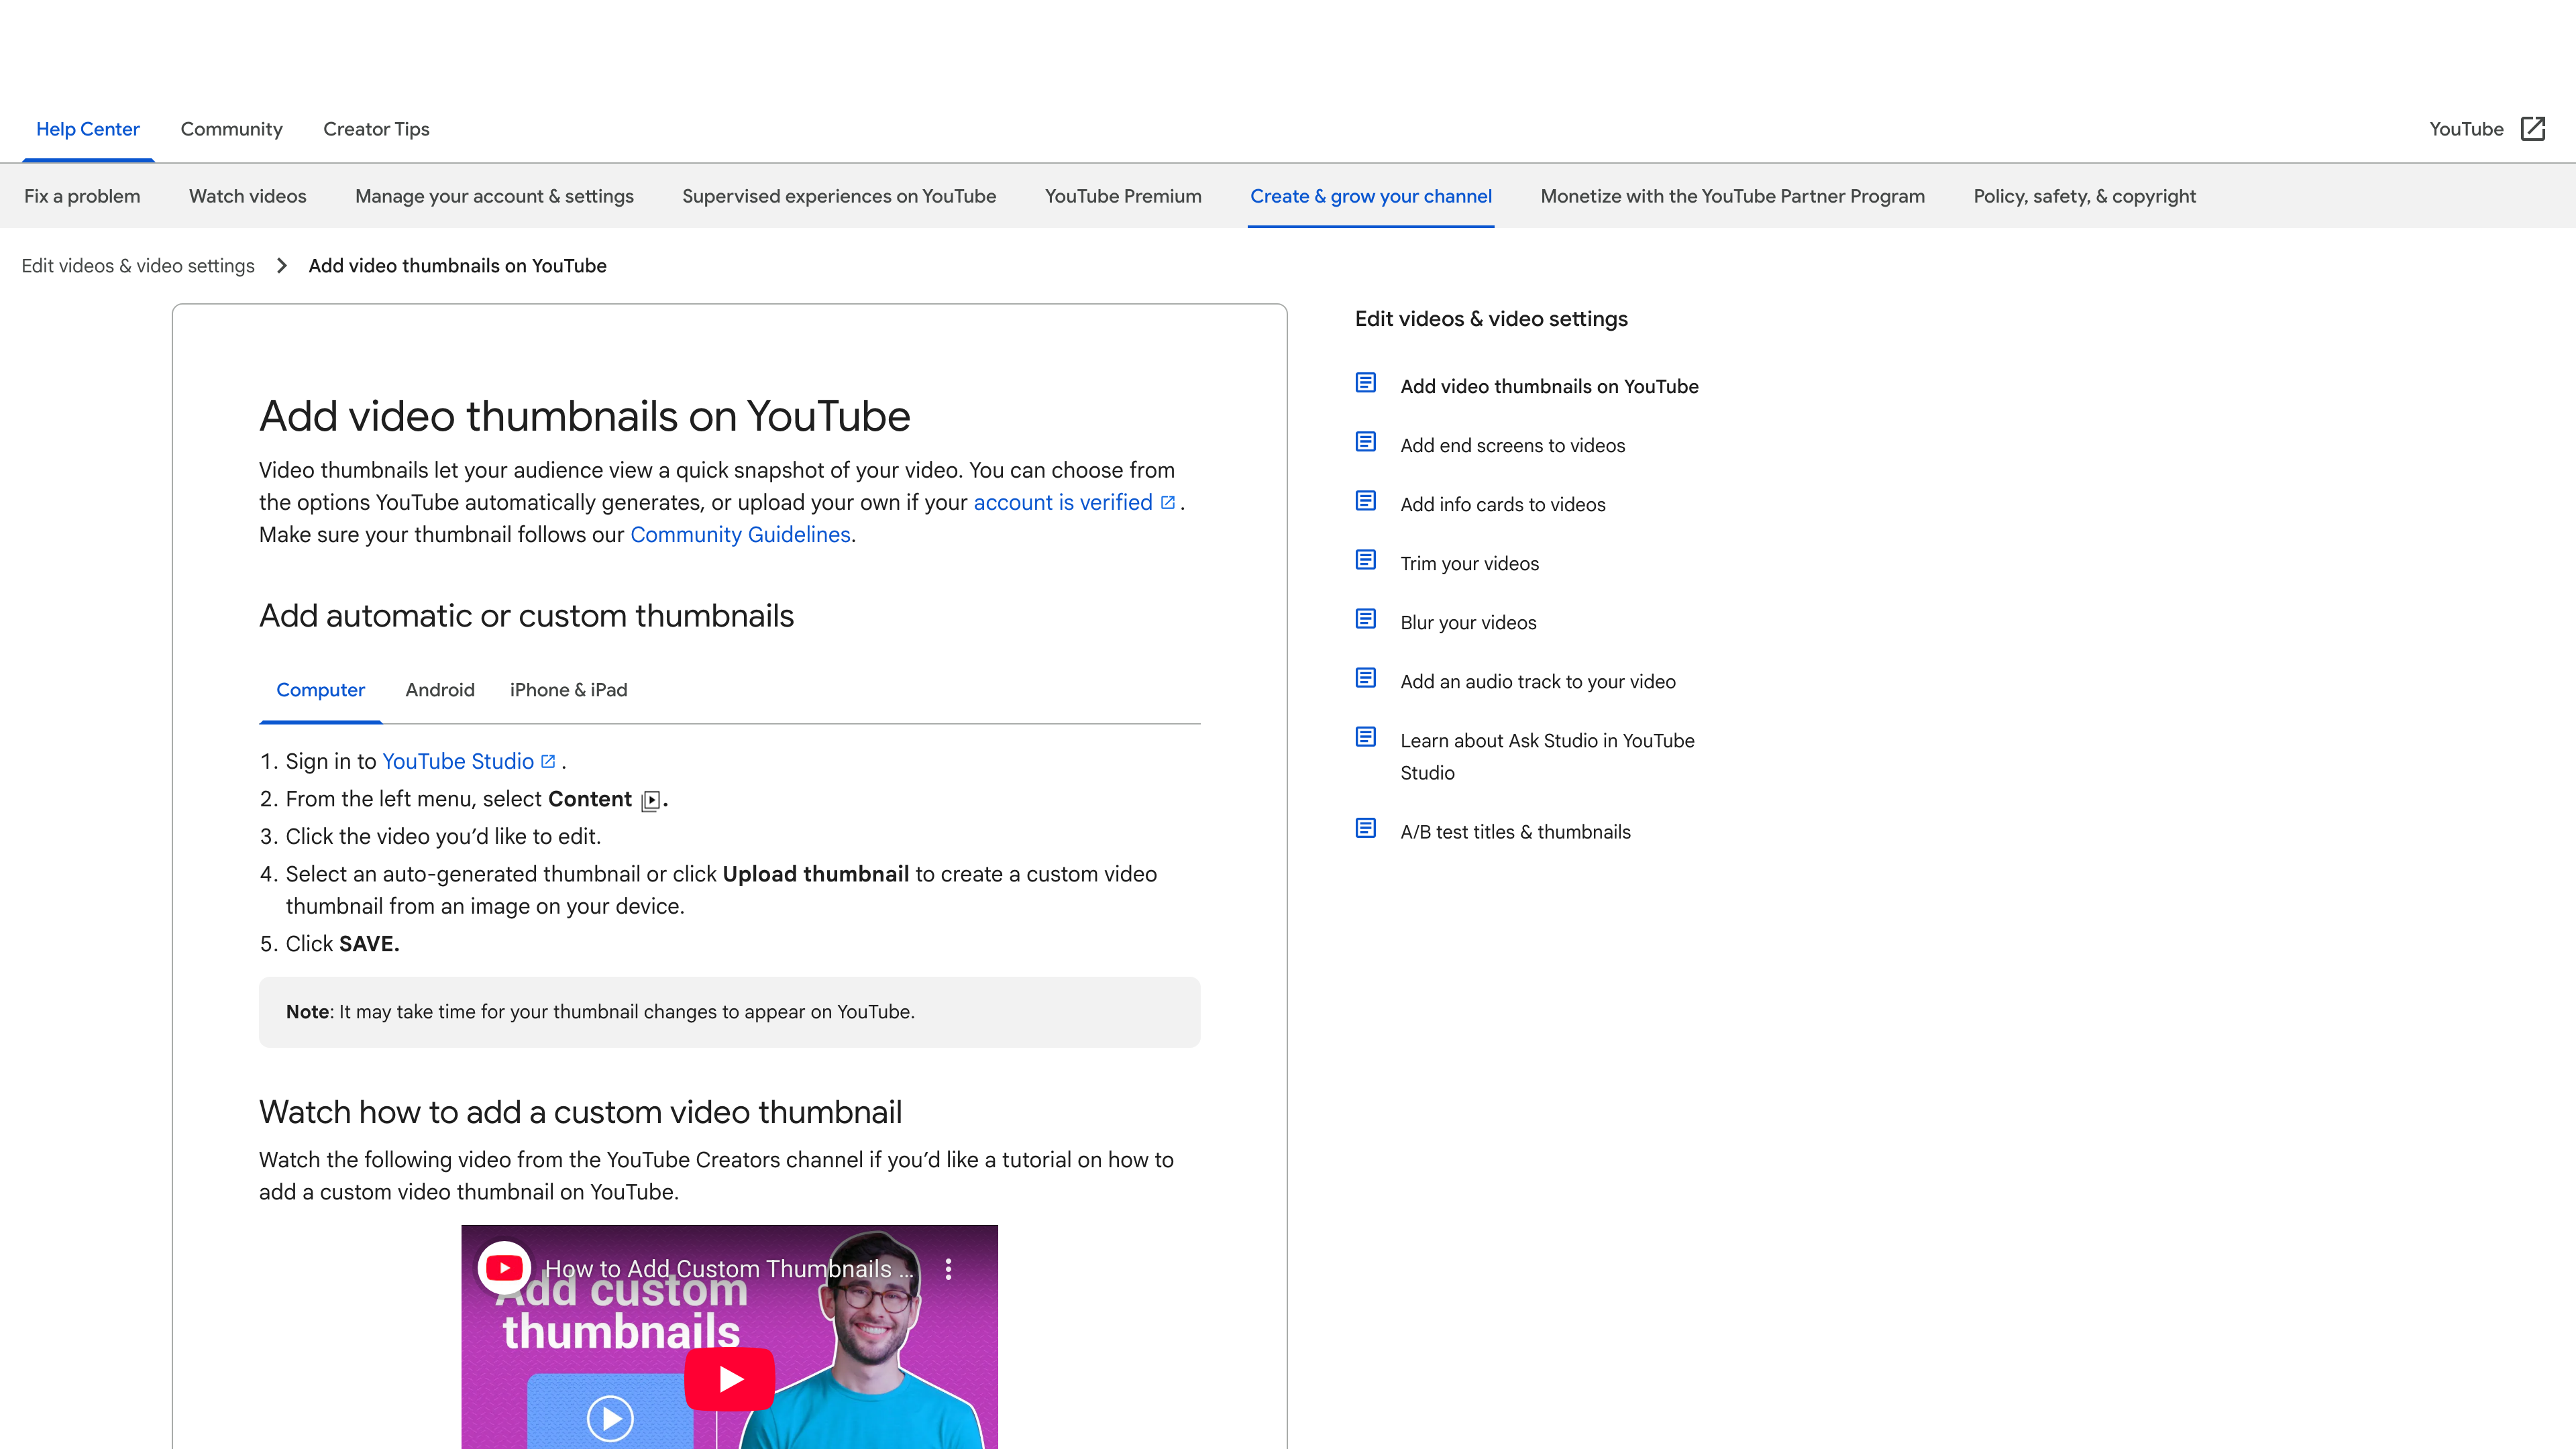This screenshot has width=2576, height=1449.
Task: Open the Community Guidelines link
Action: point(739,534)
